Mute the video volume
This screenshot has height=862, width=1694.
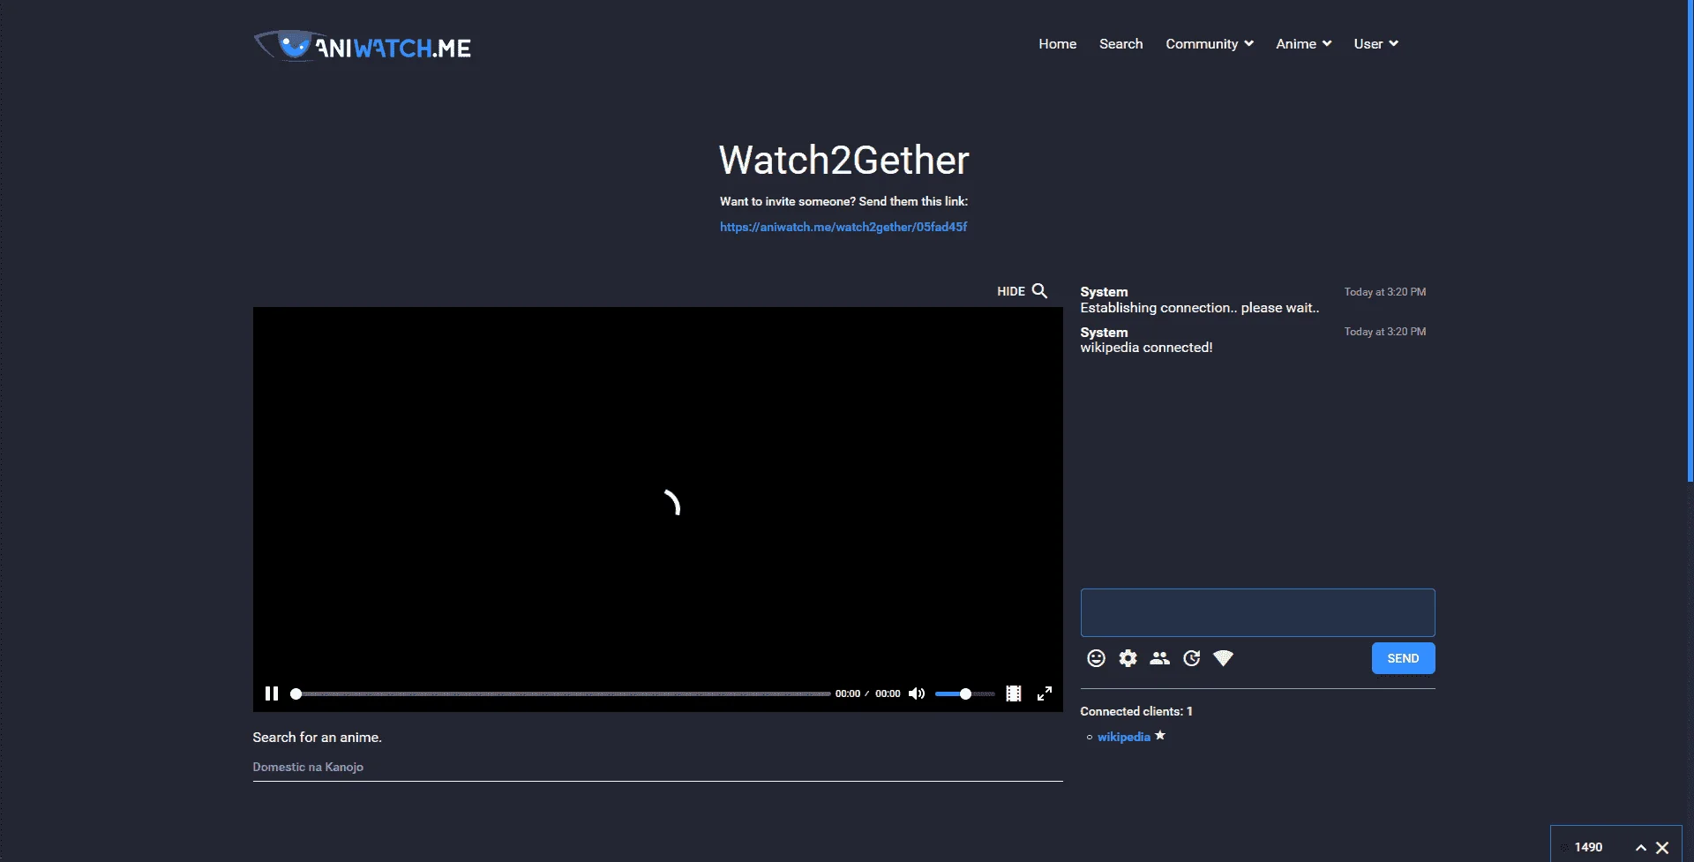pos(916,693)
